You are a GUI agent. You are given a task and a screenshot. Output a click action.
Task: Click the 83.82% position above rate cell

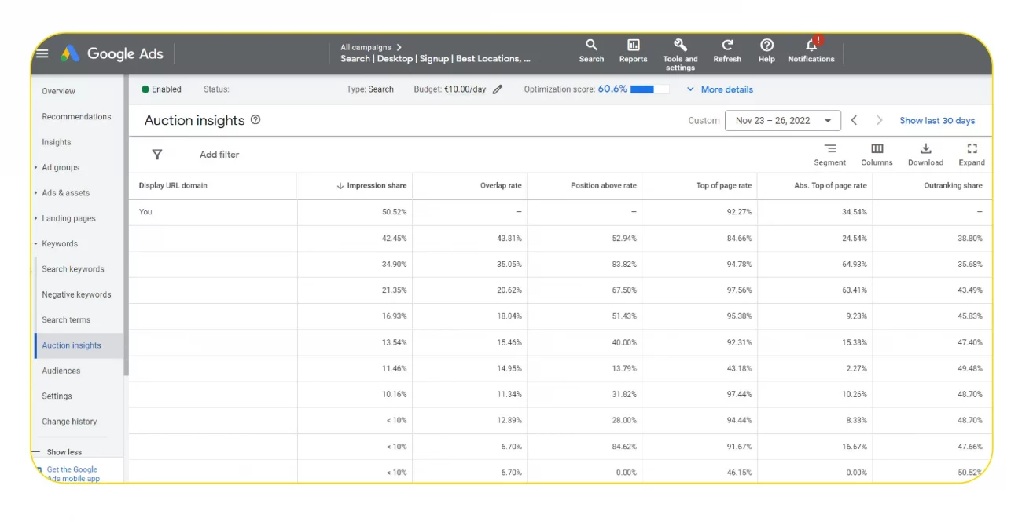[x=623, y=264]
